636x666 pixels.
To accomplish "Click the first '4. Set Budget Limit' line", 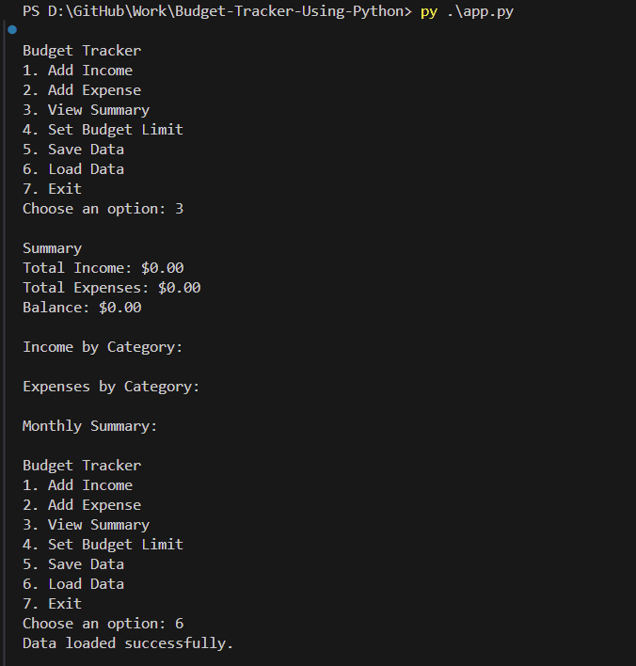I will coord(103,130).
